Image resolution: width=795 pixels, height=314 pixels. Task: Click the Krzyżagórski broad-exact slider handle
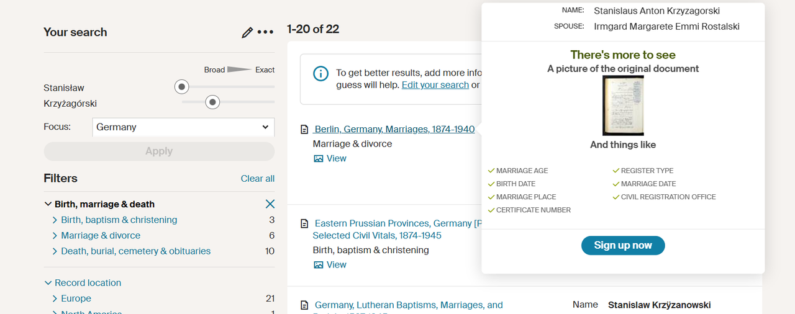[x=212, y=102]
